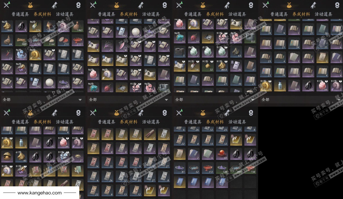Click the black ore item showing 450
This screenshot has width=343, height=199.
point(250,154)
